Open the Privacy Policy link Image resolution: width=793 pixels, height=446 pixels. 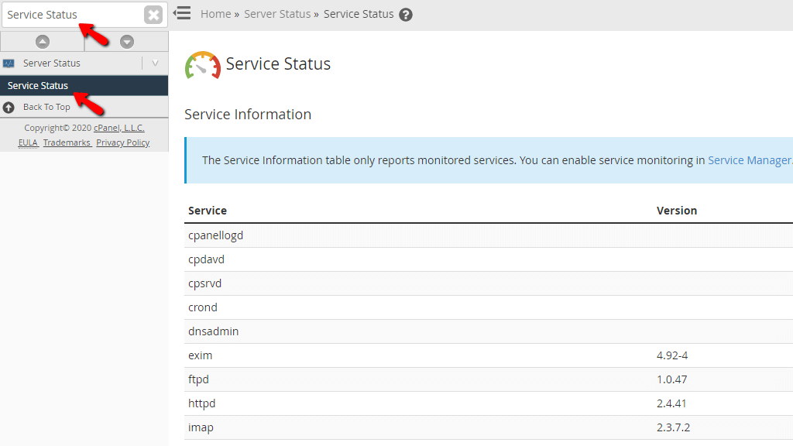tap(122, 142)
